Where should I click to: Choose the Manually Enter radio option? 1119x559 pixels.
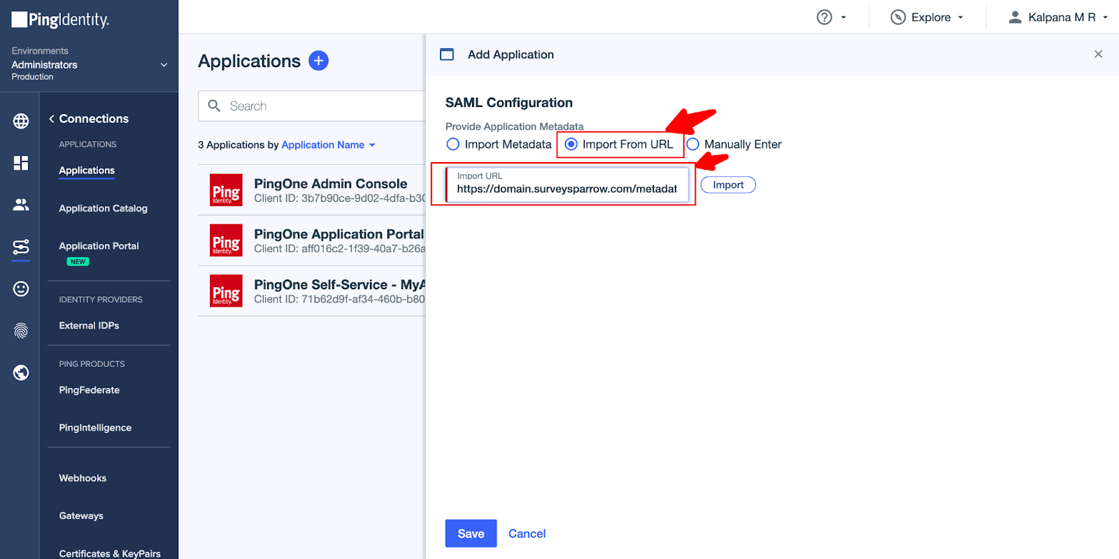pos(693,145)
